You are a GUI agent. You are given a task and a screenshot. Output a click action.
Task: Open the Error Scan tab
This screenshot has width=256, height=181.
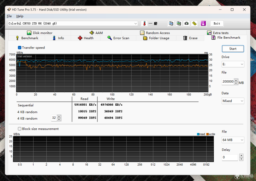click(118, 38)
